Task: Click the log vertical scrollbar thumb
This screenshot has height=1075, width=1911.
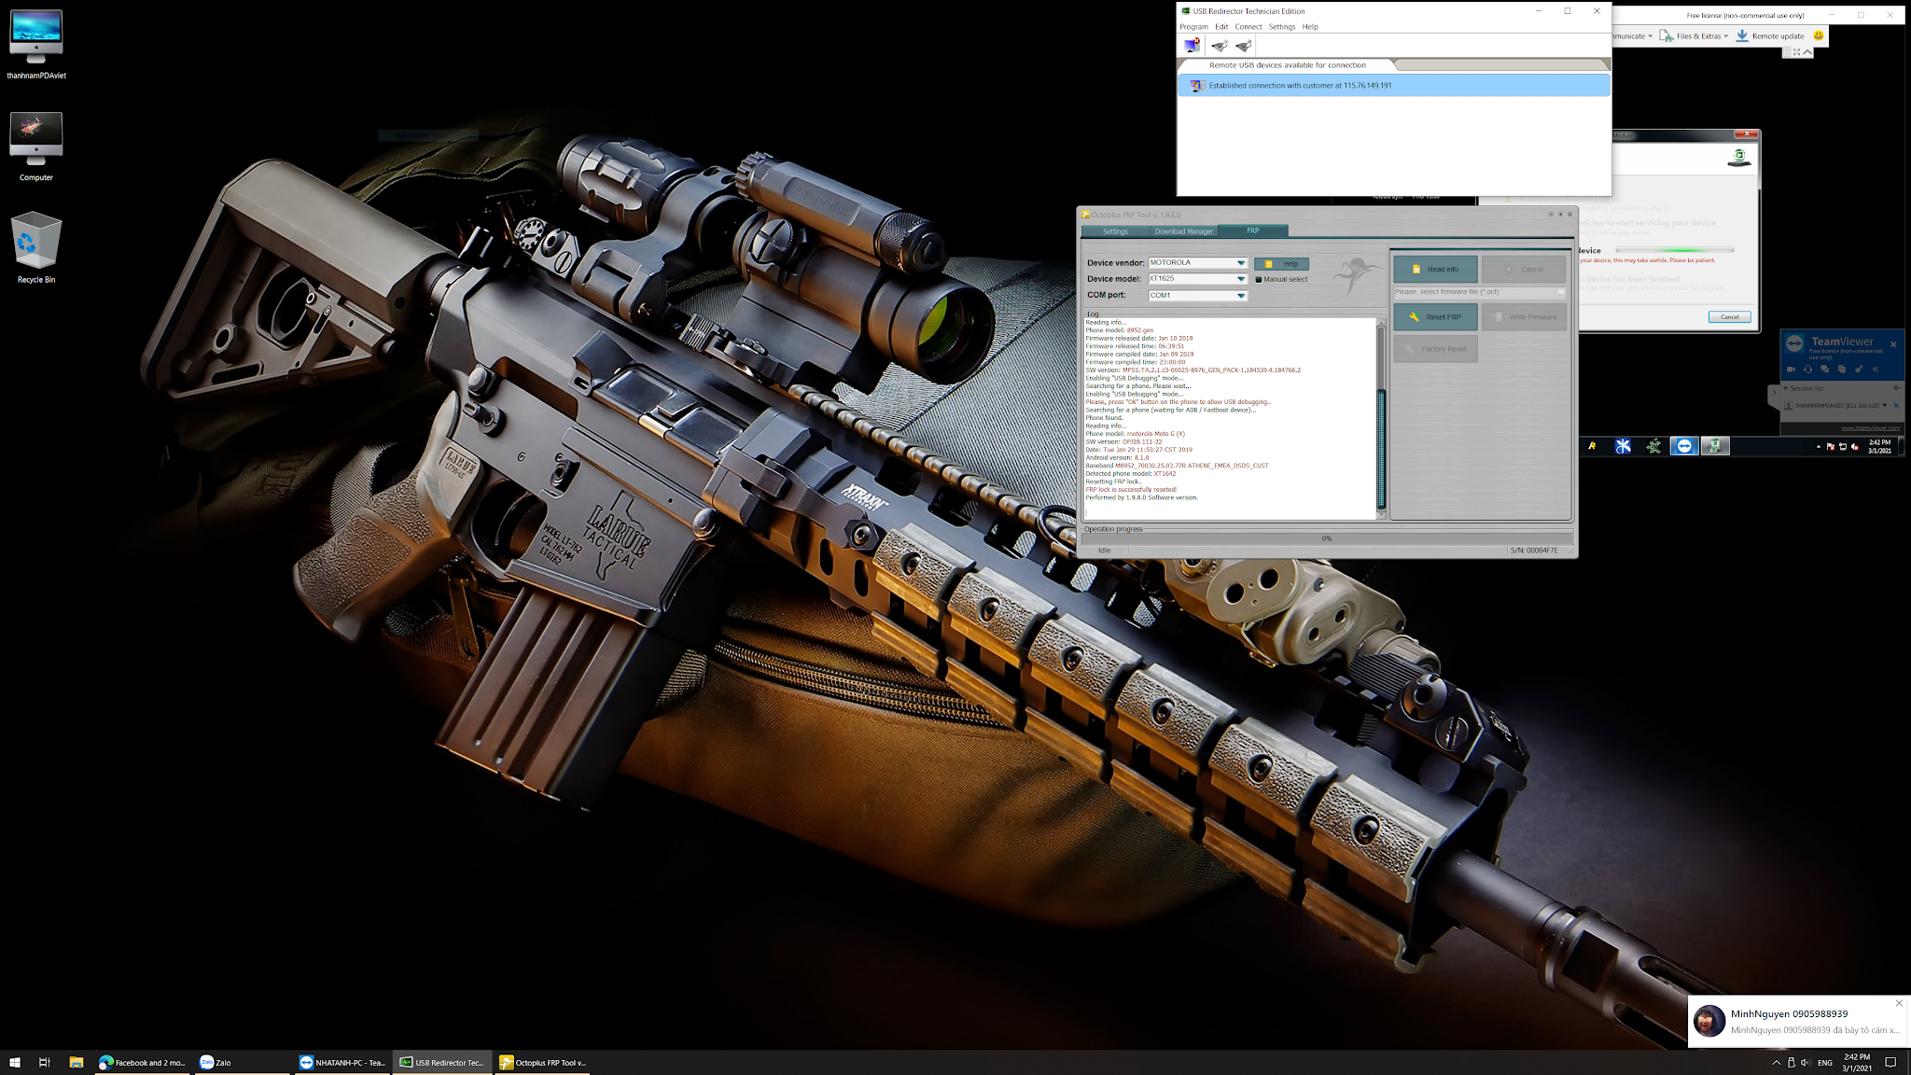Action: point(1382,448)
